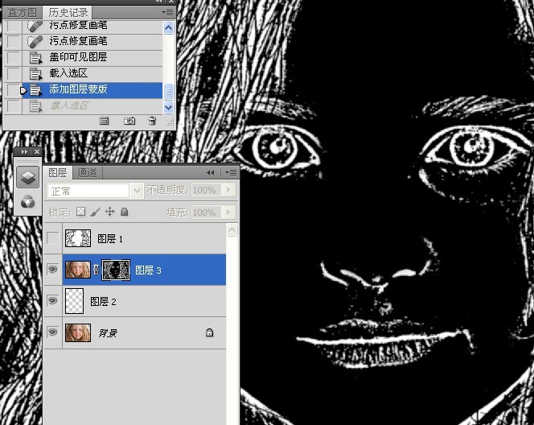Viewport: 534px width, 425px height.
Task: Click the 背景 layer lock icon
Action: click(x=209, y=332)
